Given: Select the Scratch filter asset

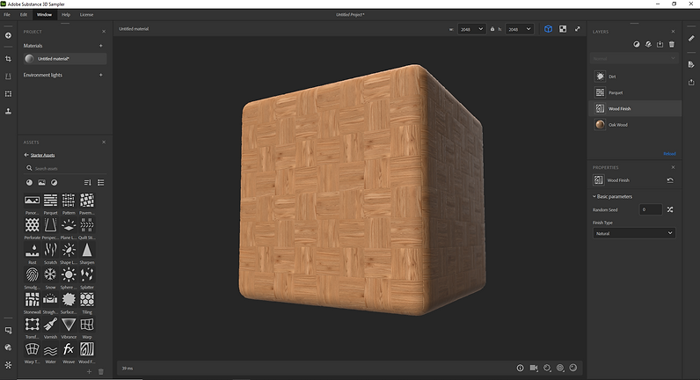Looking at the screenshot, I should (x=50, y=250).
